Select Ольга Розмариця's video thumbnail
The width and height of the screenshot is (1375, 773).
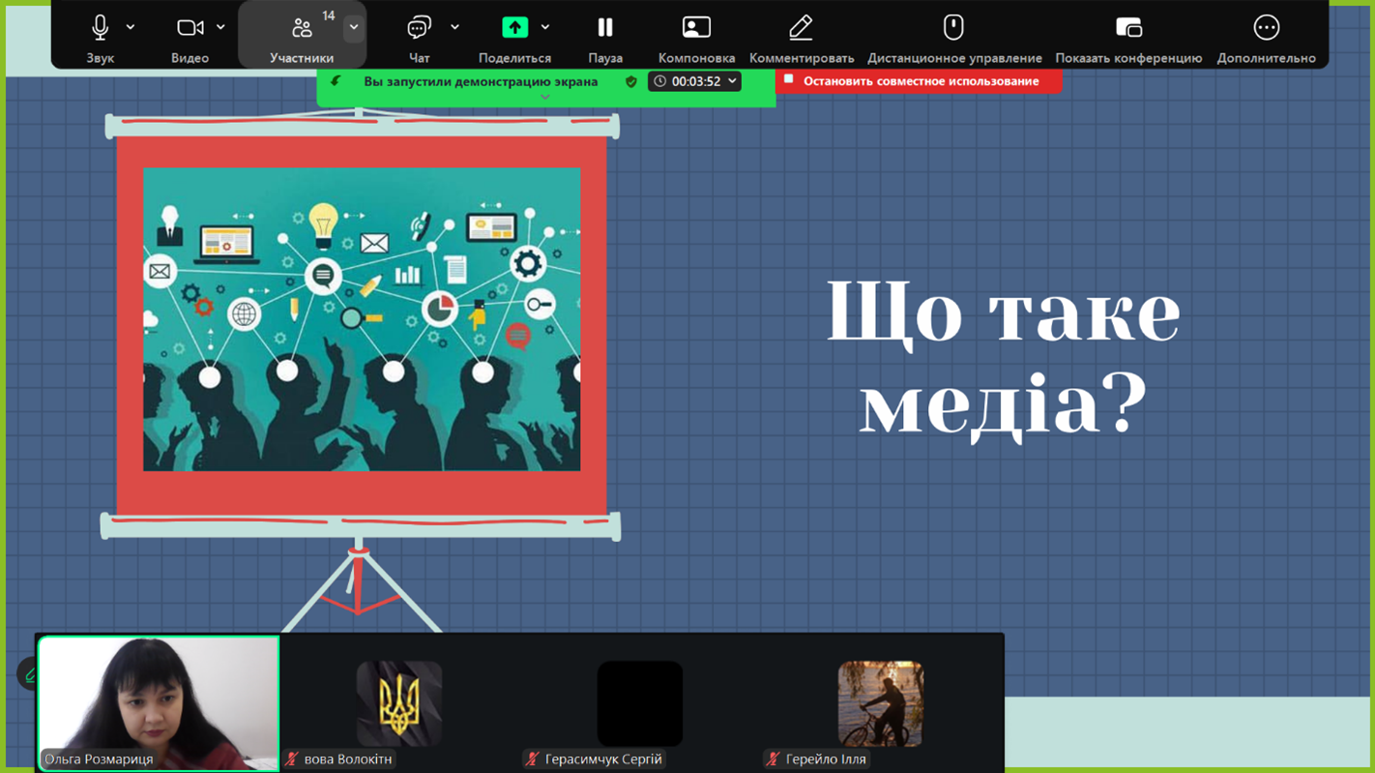click(x=159, y=701)
